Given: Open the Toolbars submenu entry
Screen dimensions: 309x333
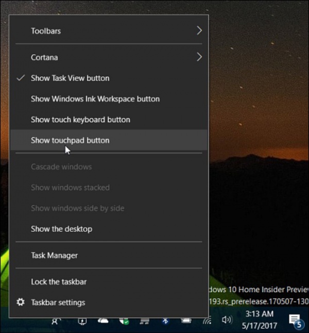Looking at the screenshot, I should click(x=109, y=31).
